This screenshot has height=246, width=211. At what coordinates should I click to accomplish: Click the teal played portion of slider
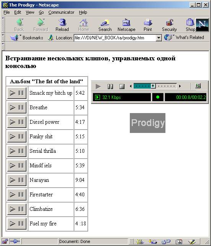pyautogui.click(x=142, y=86)
